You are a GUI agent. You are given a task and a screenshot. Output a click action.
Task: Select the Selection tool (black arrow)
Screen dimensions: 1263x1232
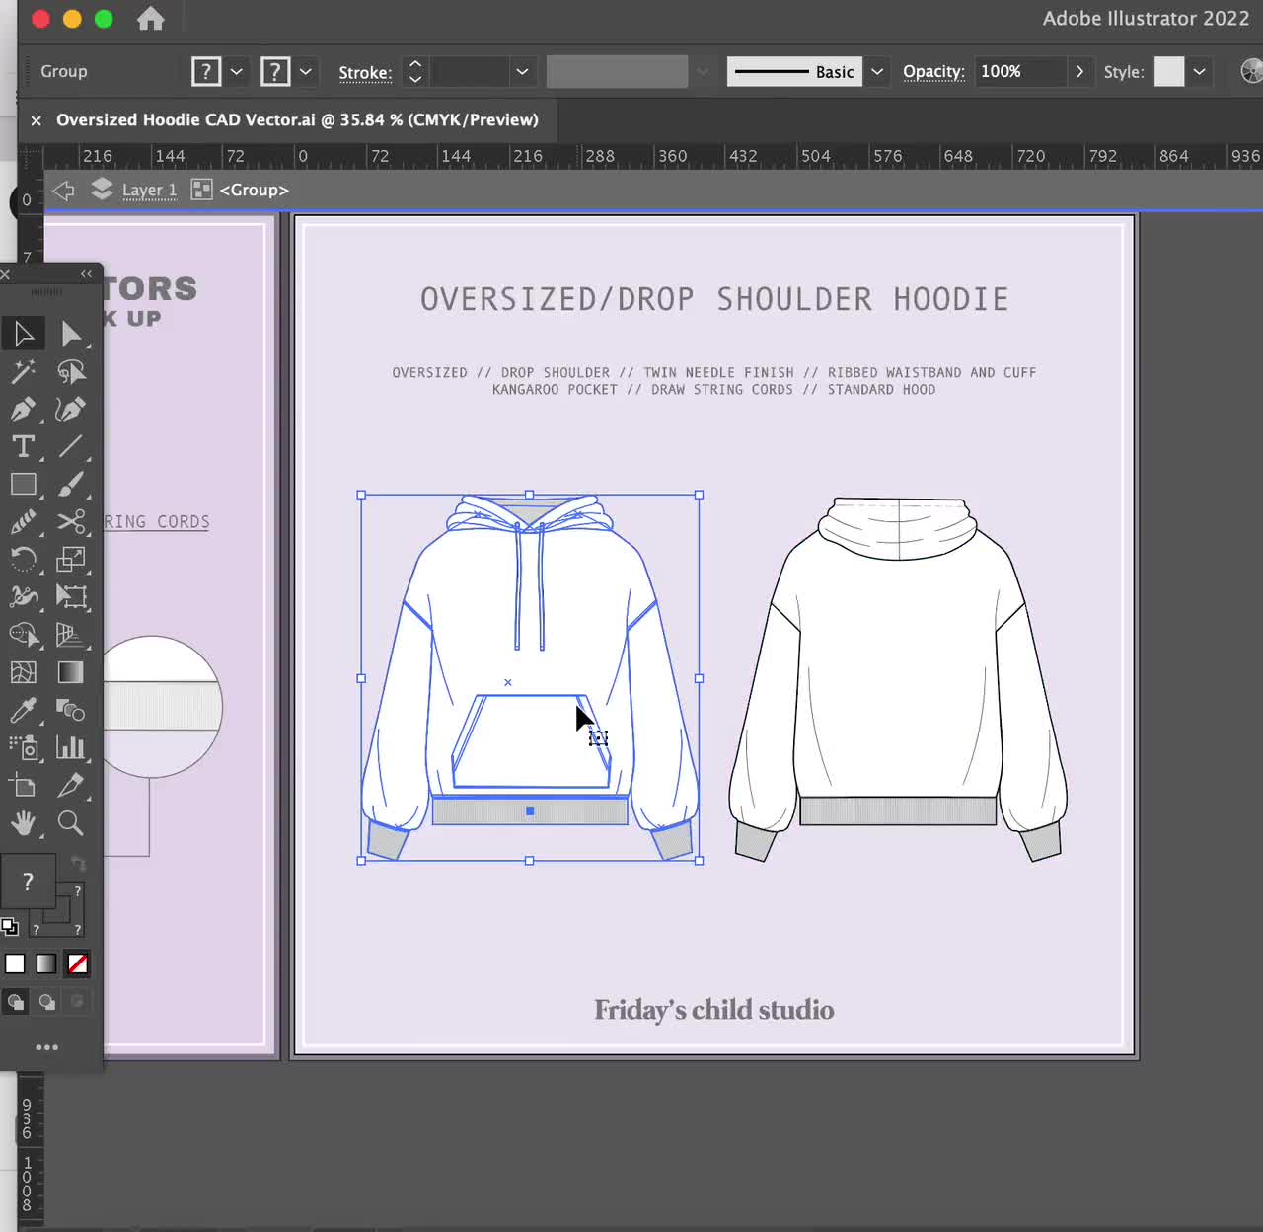(24, 334)
